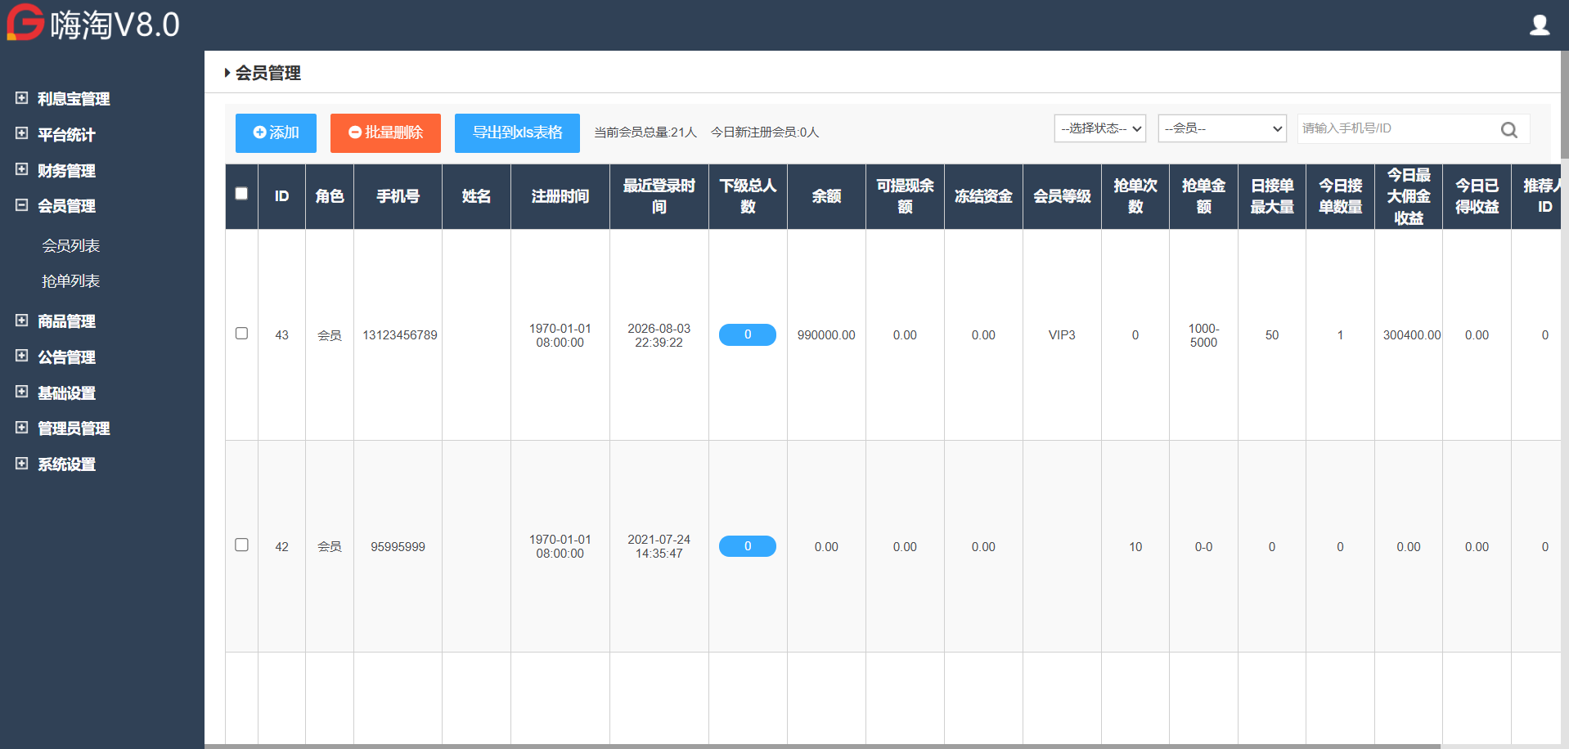This screenshot has width=1569, height=749.
Task: Click the horizontal scrollbar at the bottom
Action: (x=822, y=746)
